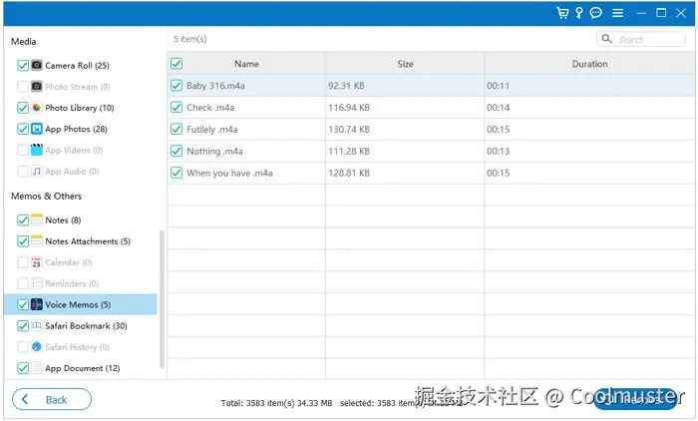The image size is (698, 421).
Task: Click the Search input field
Action: pyautogui.click(x=641, y=39)
